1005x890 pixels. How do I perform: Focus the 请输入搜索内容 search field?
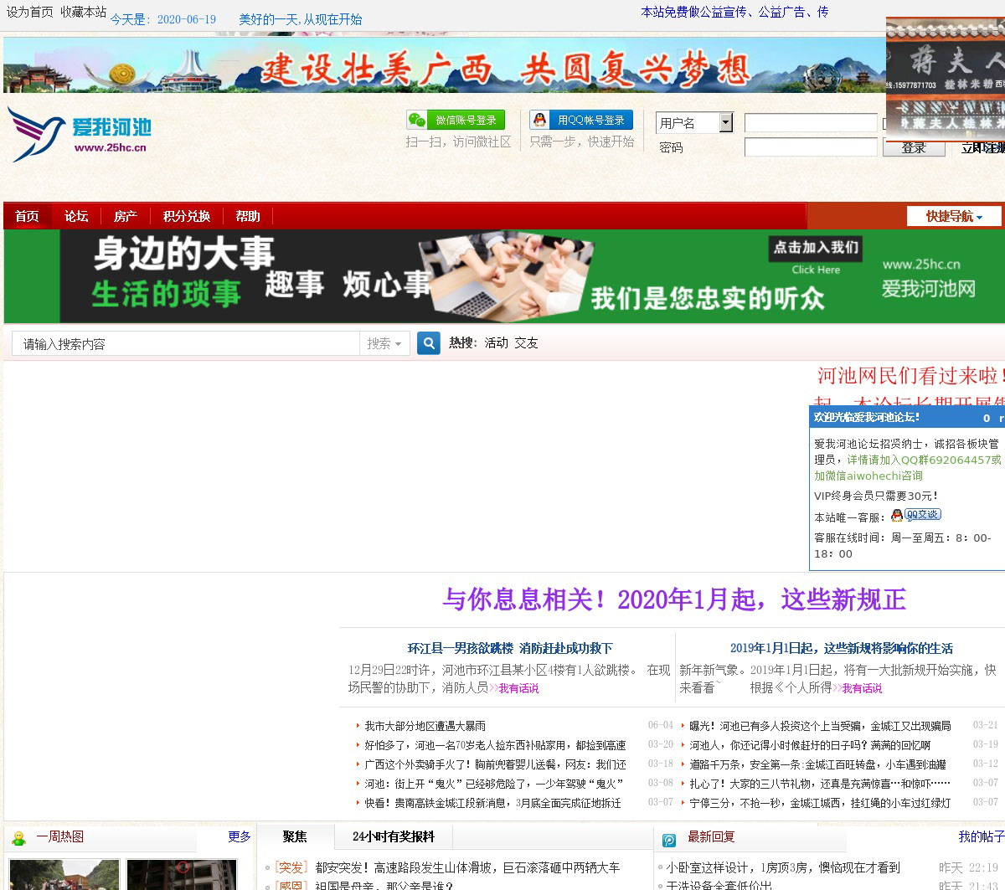186,343
